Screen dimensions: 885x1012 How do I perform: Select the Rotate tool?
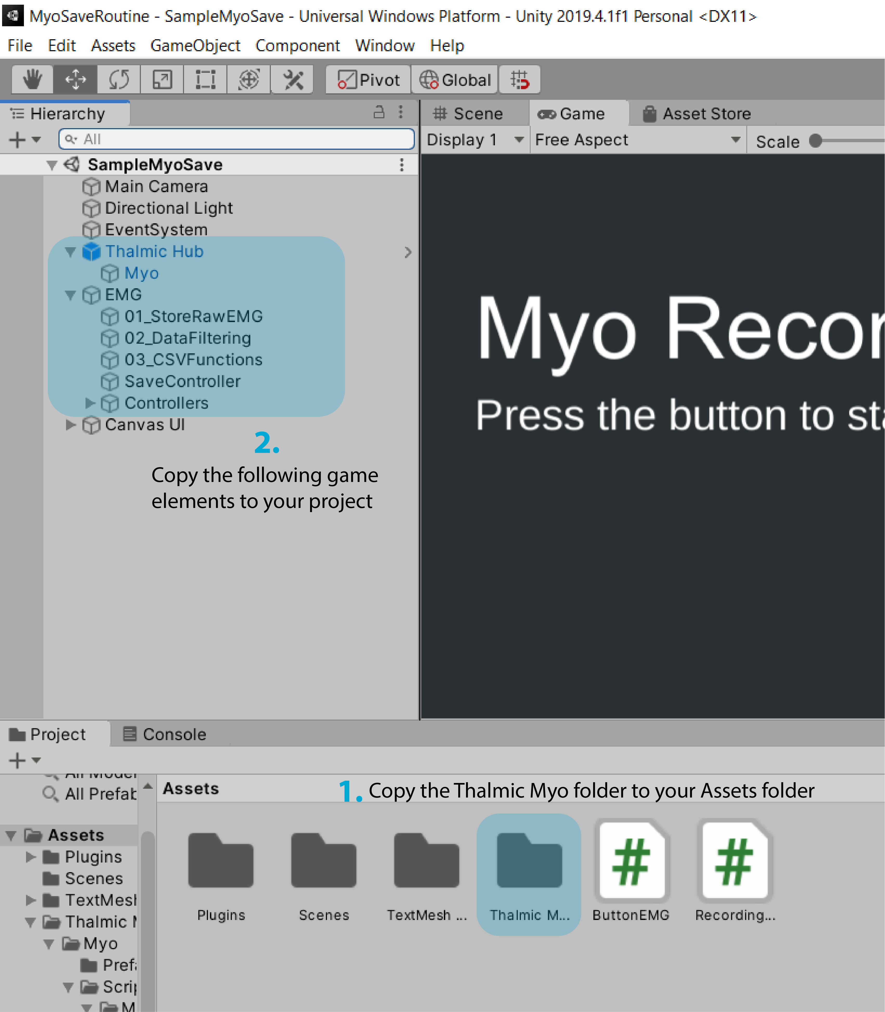click(119, 80)
